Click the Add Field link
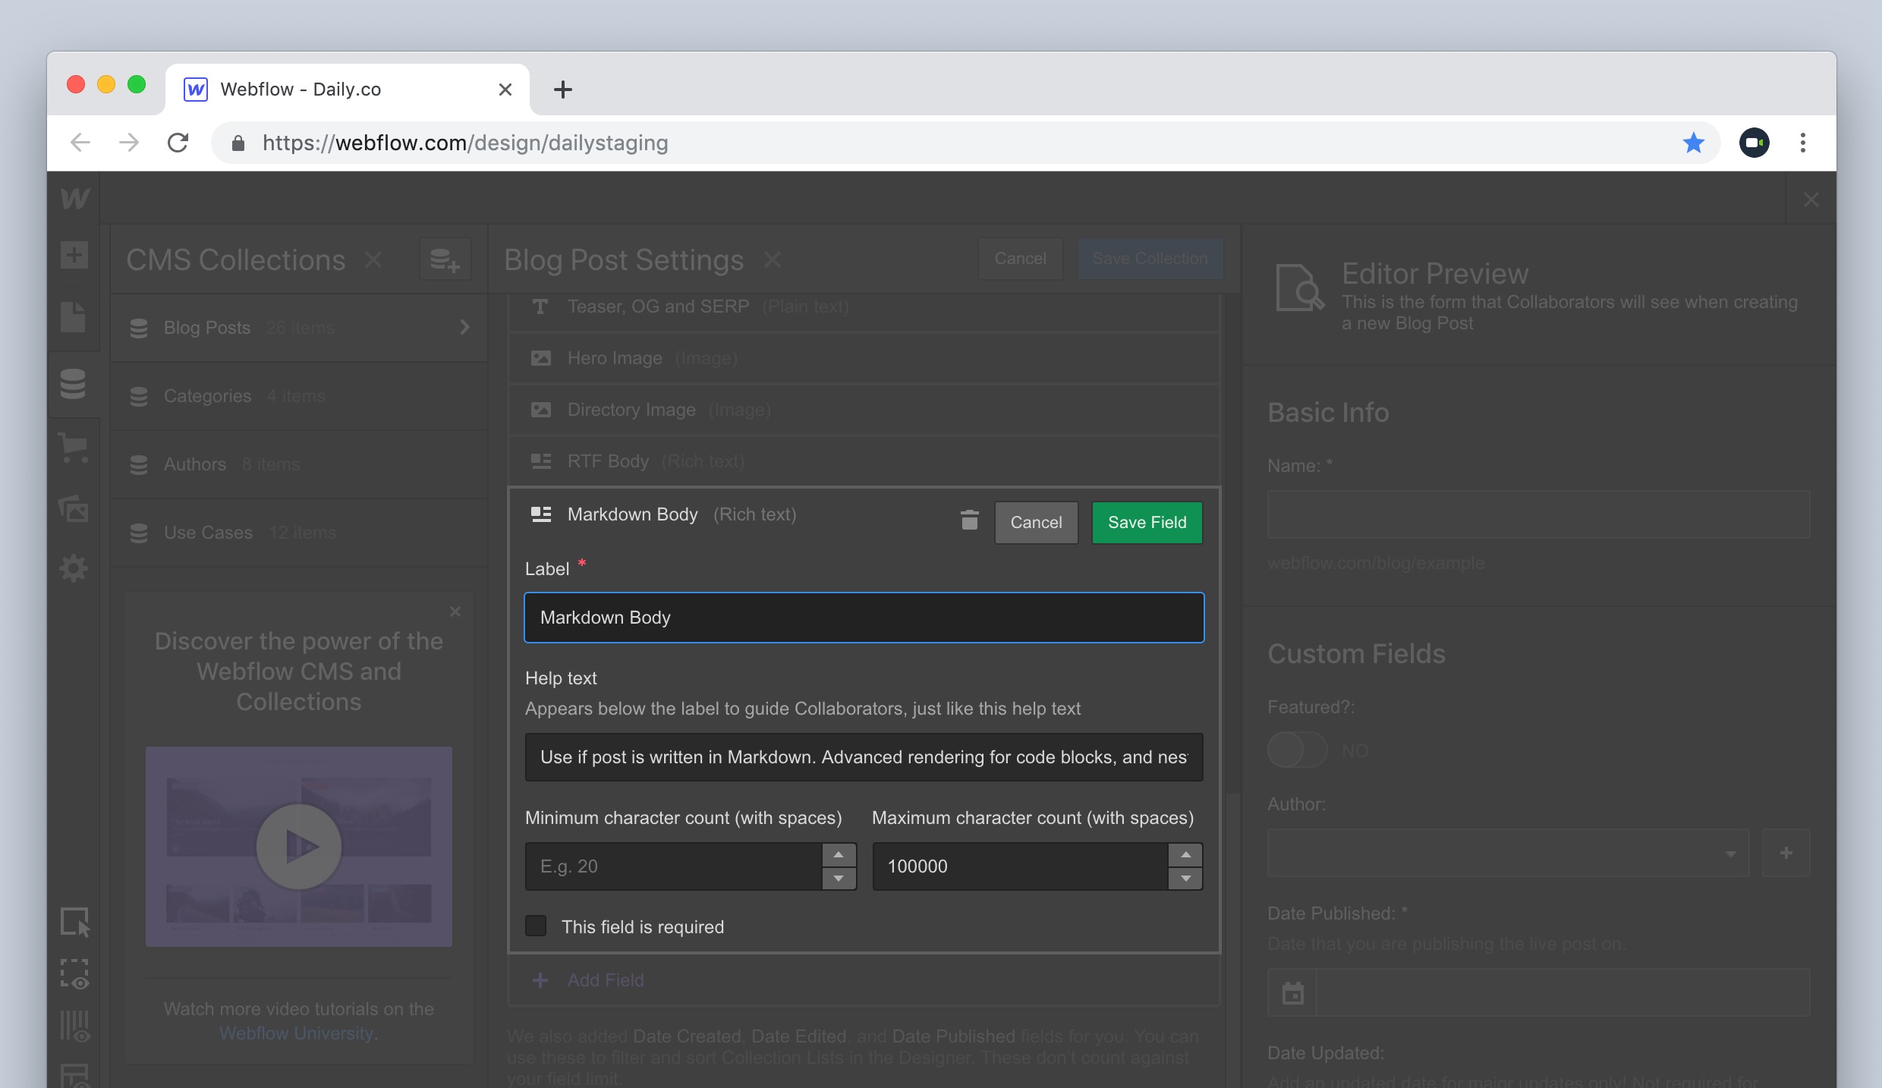The image size is (1882, 1088). tap(605, 980)
